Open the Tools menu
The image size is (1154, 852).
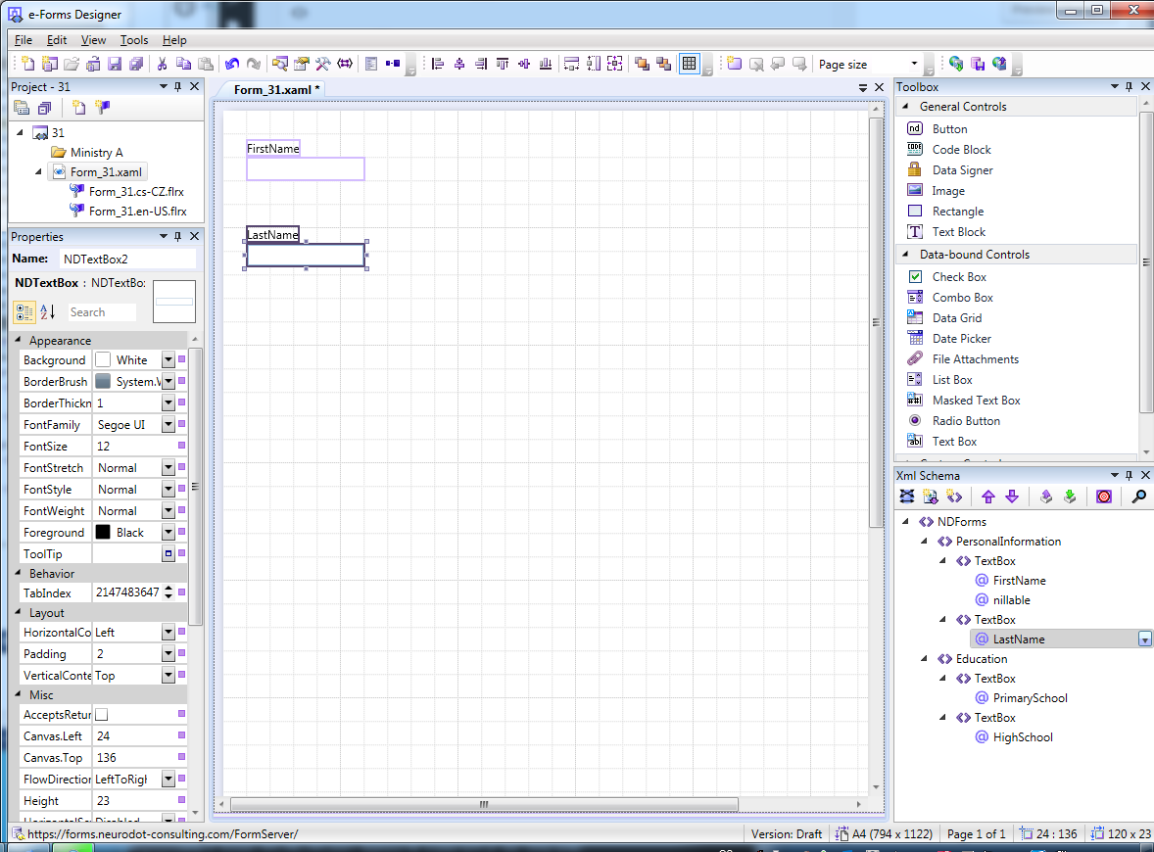pyautogui.click(x=134, y=40)
